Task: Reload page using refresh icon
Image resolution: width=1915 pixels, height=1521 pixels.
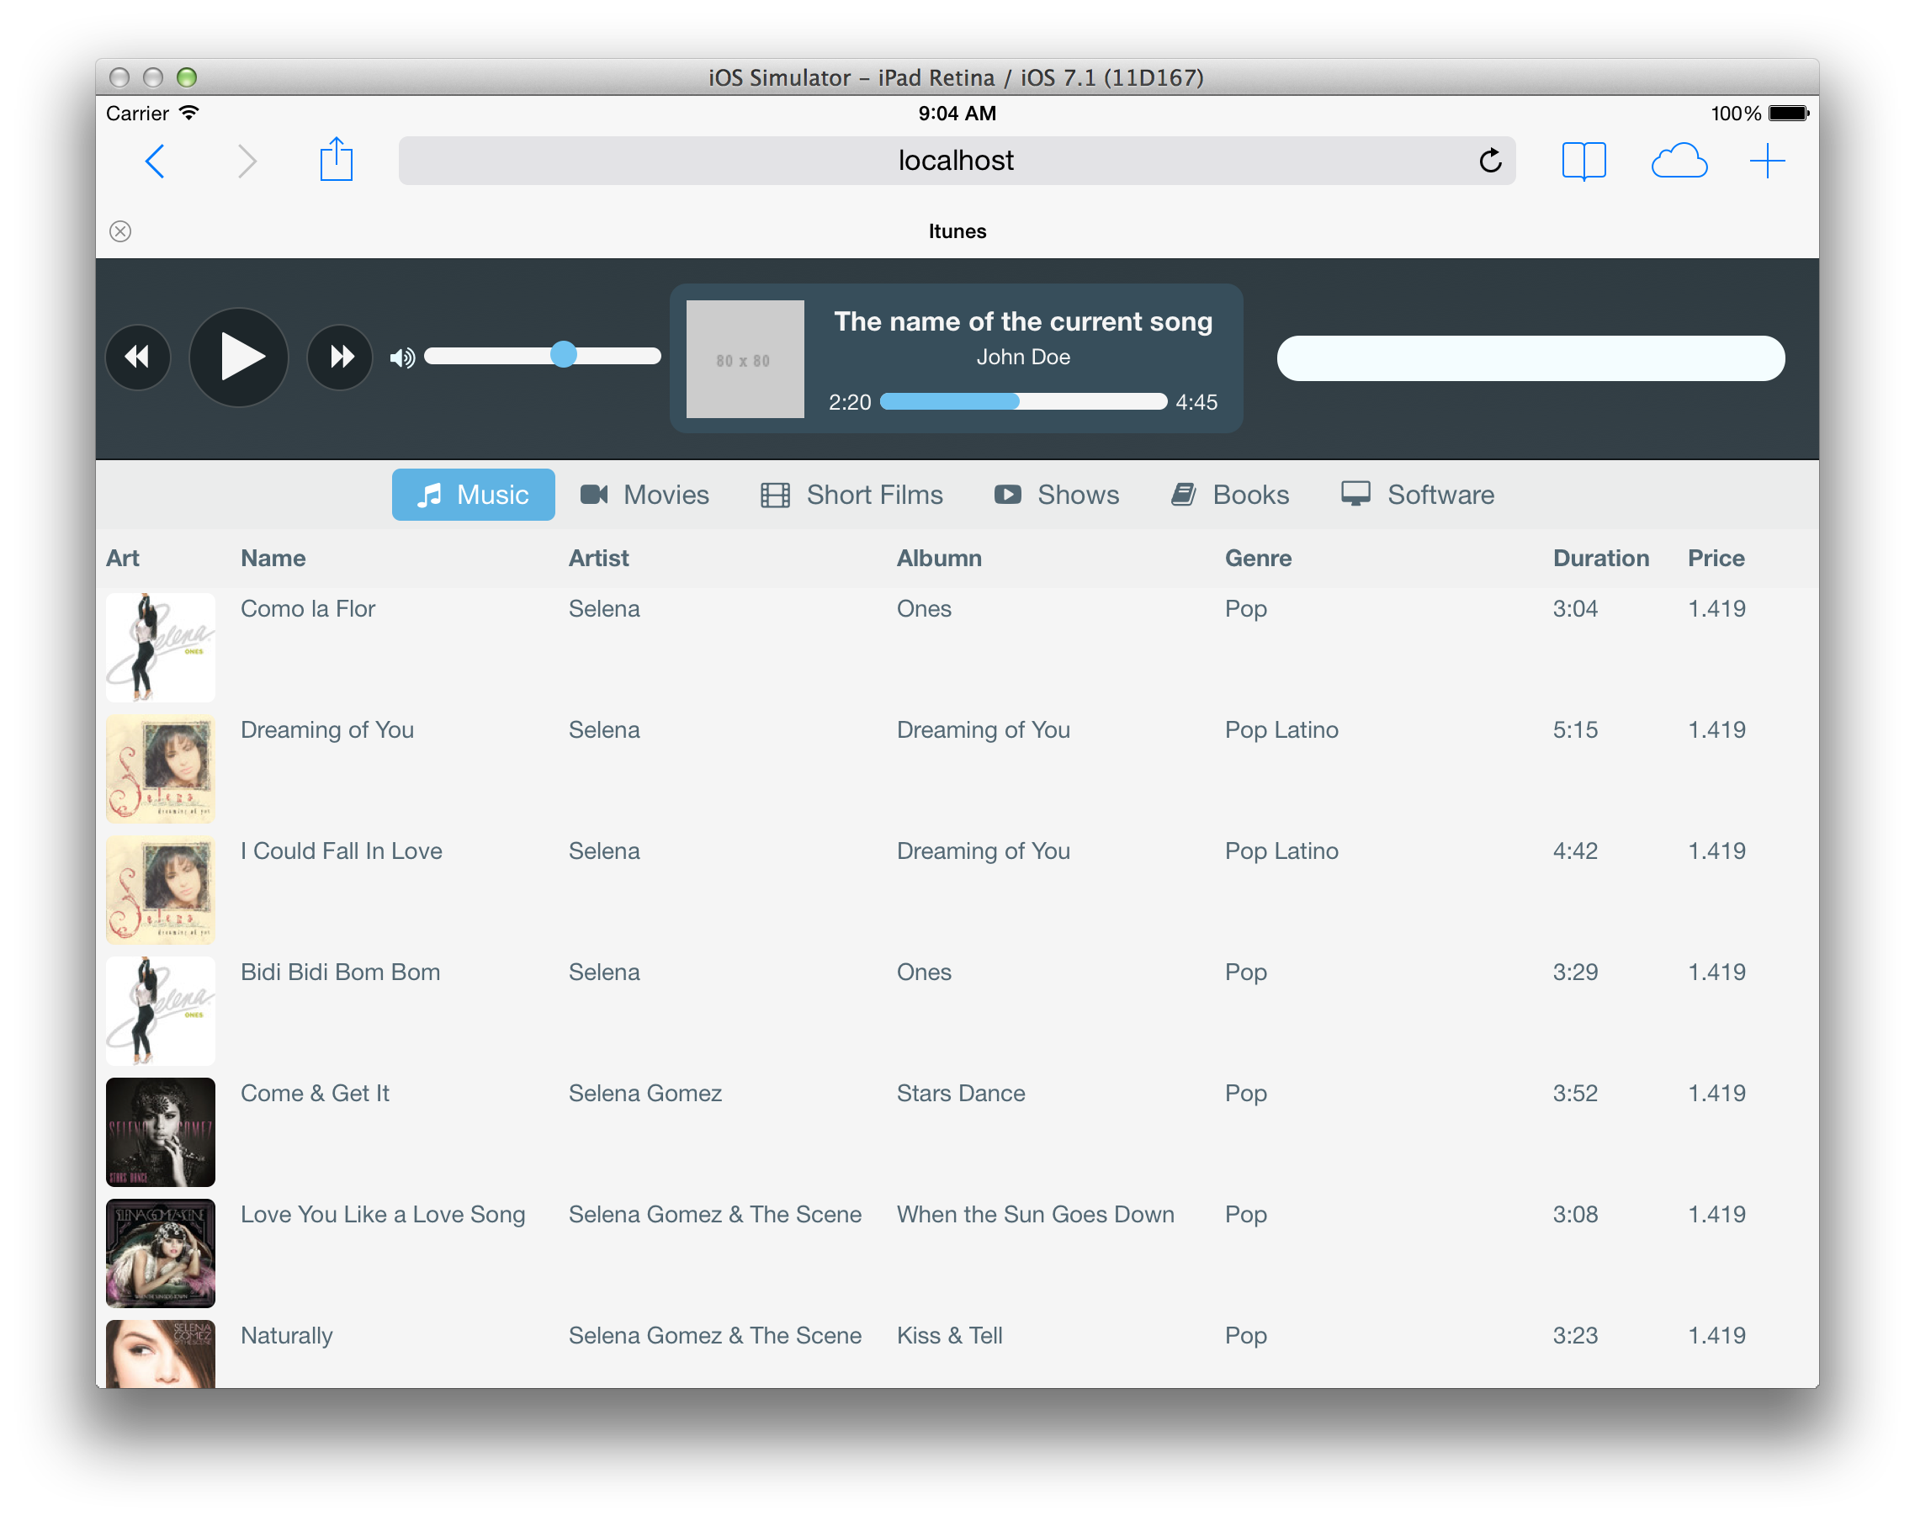Action: click(x=1489, y=161)
